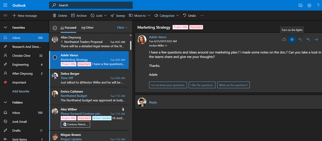This screenshot has height=141, width=322.
Task: Open the Inbox under Folders
Action: pyautogui.click(x=24, y=113)
